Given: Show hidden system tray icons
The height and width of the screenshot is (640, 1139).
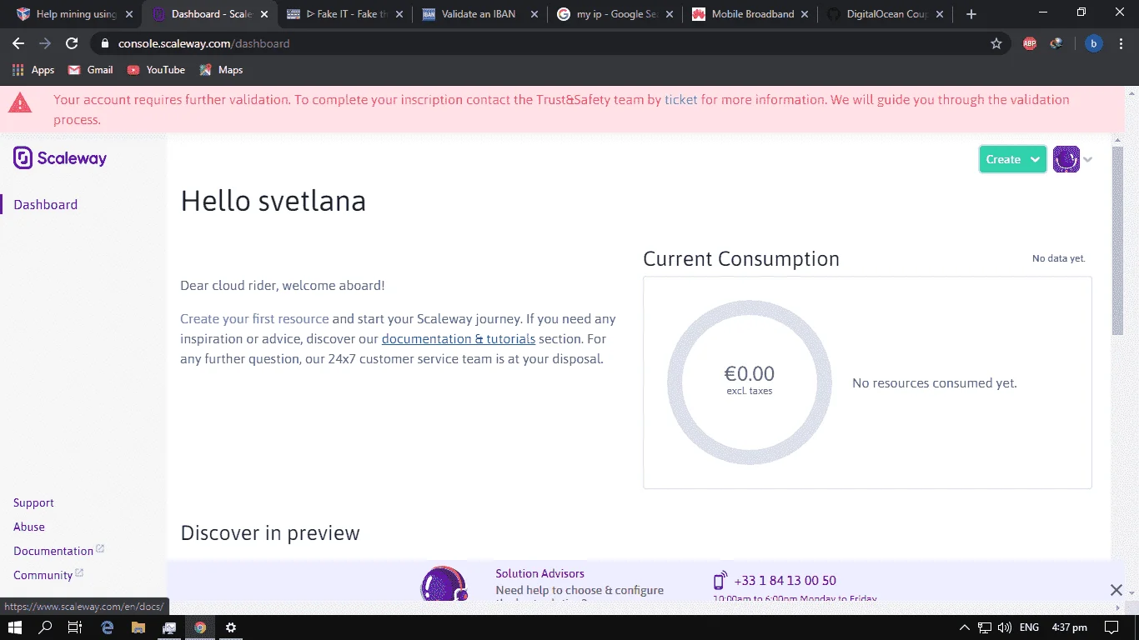Looking at the screenshot, I should tap(965, 627).
